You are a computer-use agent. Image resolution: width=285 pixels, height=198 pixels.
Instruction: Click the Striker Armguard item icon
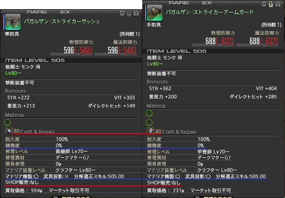coord(155,13)
